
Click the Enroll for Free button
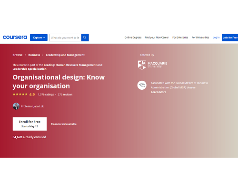[30, 124]
